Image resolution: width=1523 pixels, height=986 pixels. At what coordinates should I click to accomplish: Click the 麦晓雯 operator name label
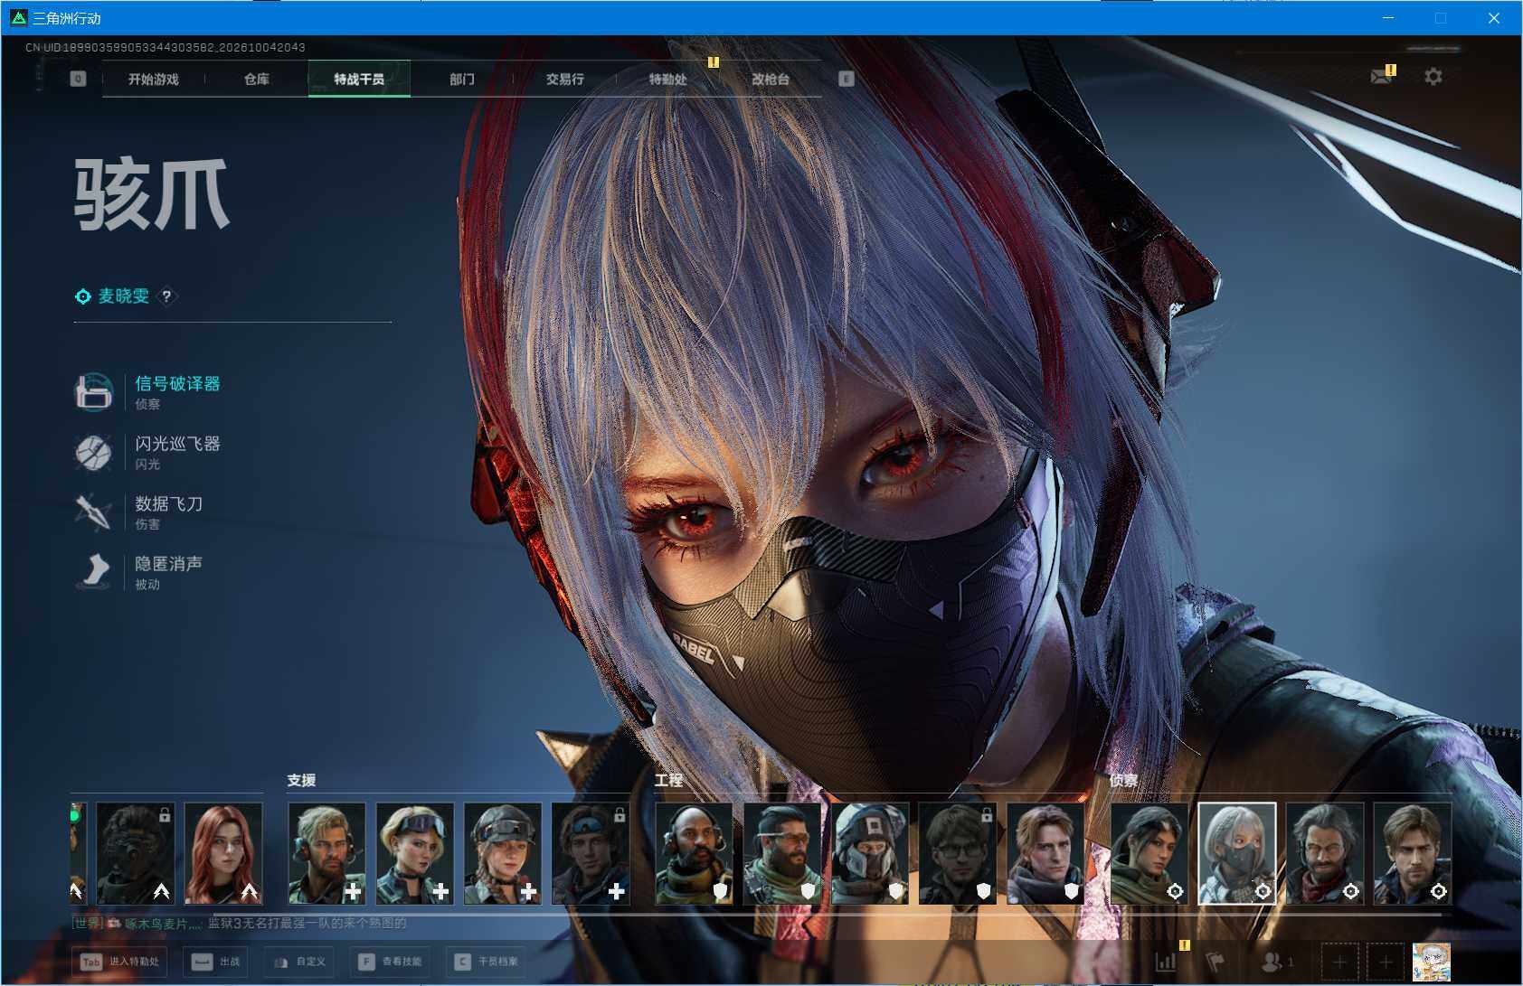coord(124,296)
